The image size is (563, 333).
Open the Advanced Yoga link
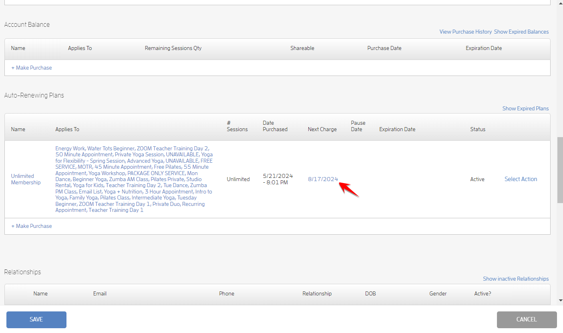[145, 161]
